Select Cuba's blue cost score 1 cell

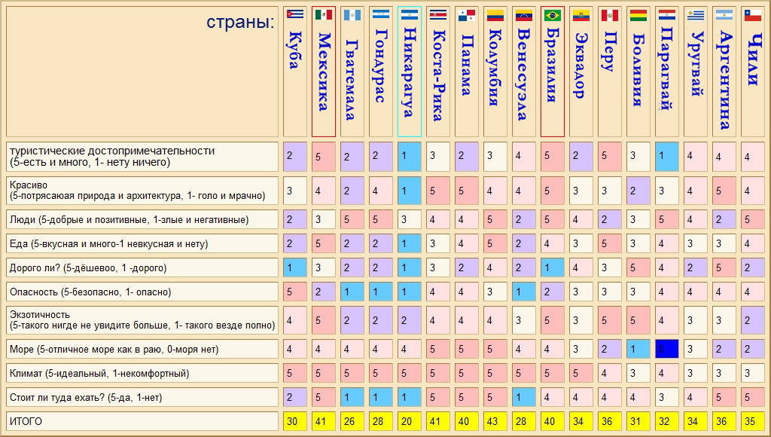[x=295, y=267]
